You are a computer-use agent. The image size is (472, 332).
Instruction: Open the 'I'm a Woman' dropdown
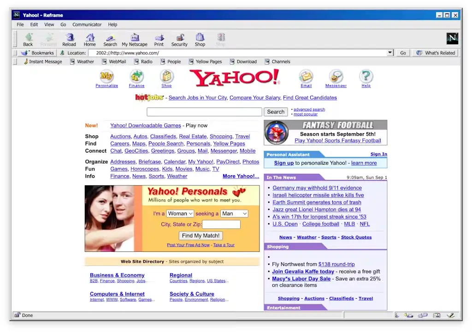[x=180, y=213]
